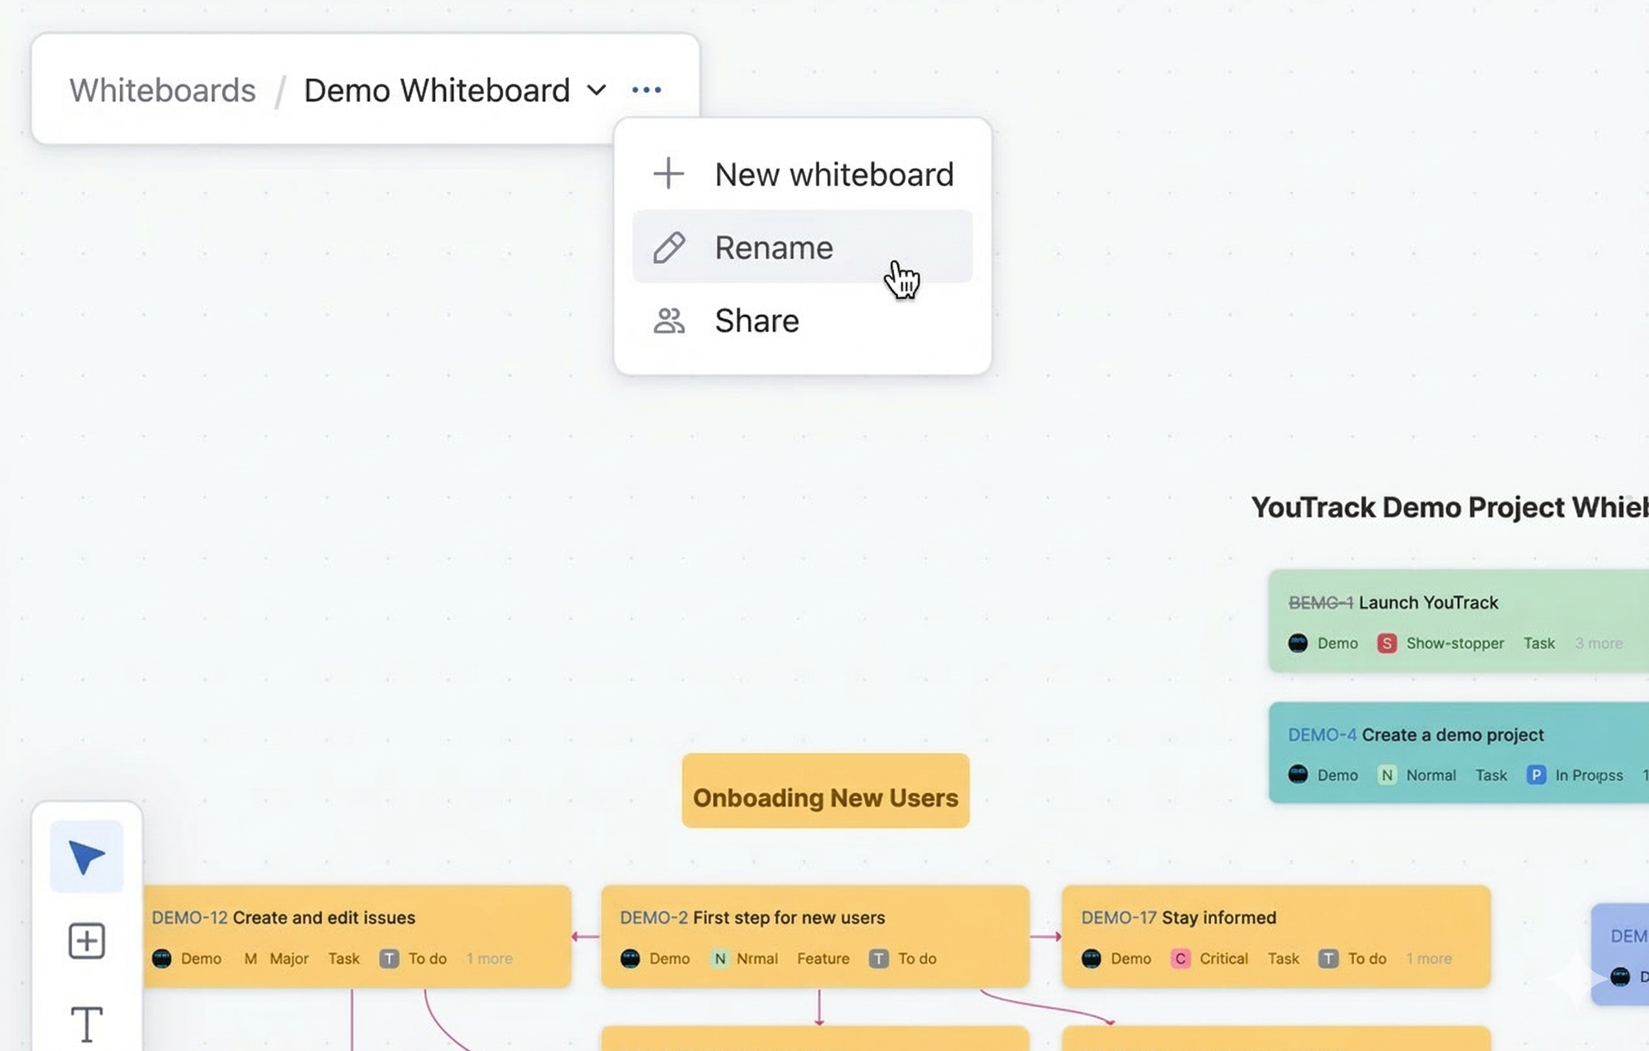Choose Share from the menu

tap(757, 321)
